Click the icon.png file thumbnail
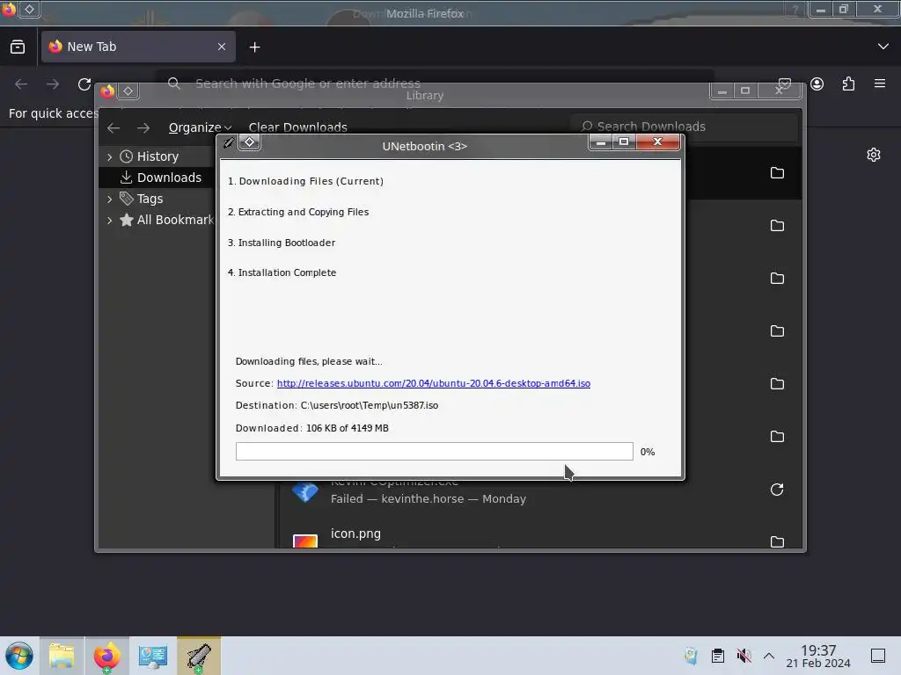The height and width of the screenshot is (675, 901). tap(305, 541)
